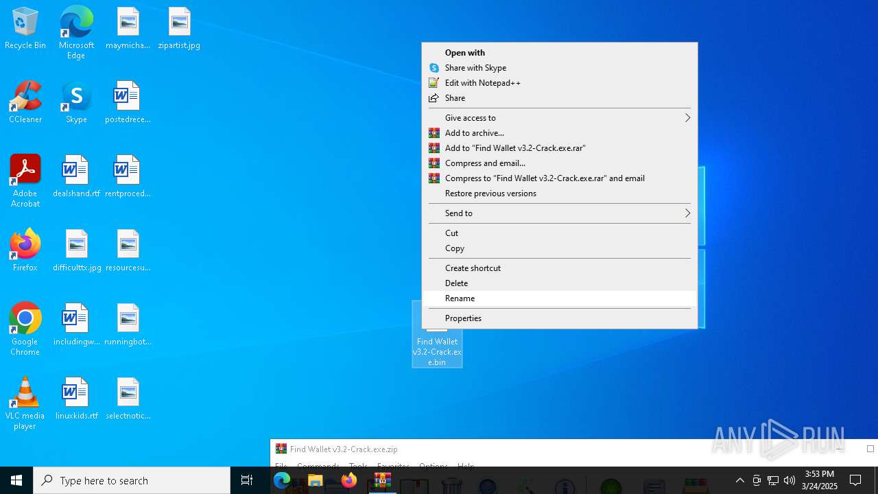This screenshot has width=878, height=494.
Task: Open Firefox desktop shortcut
Action: [25, 250]
